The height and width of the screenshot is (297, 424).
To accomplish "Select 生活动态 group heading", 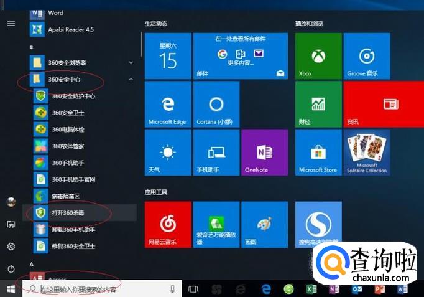I will tap(156, 24).
